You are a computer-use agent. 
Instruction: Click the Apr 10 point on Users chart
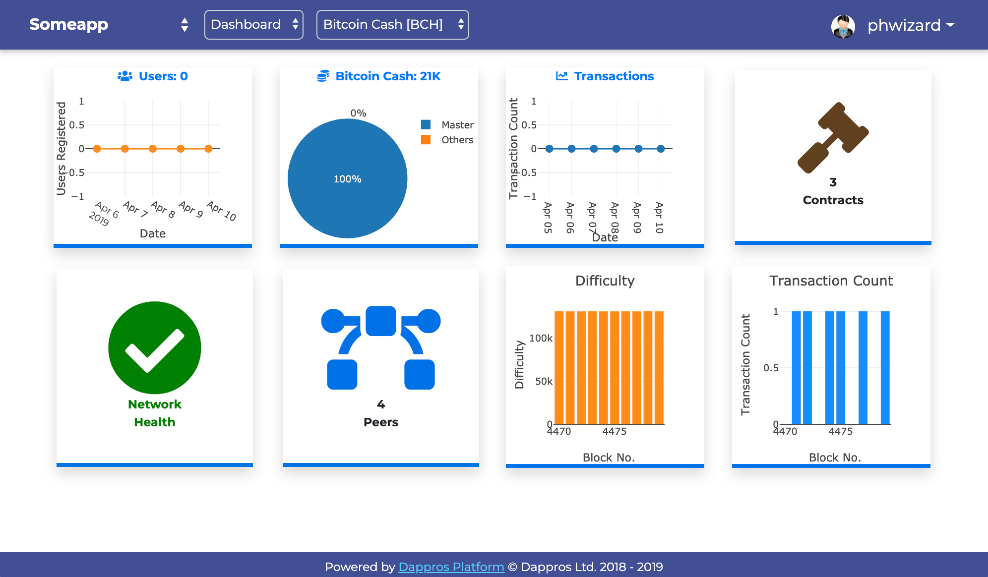[x=208, y=149]
